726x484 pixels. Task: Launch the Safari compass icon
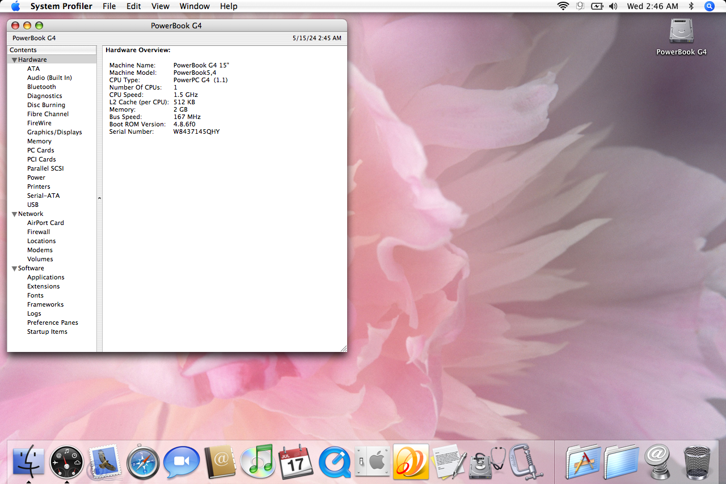[x=143, y=462]
